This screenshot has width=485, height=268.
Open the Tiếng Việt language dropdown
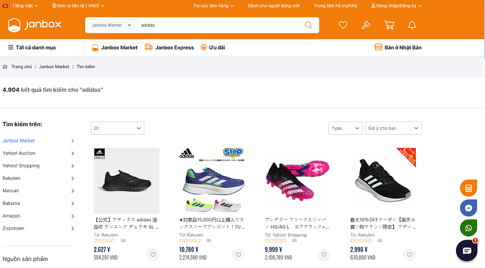[x=25, y=5]
